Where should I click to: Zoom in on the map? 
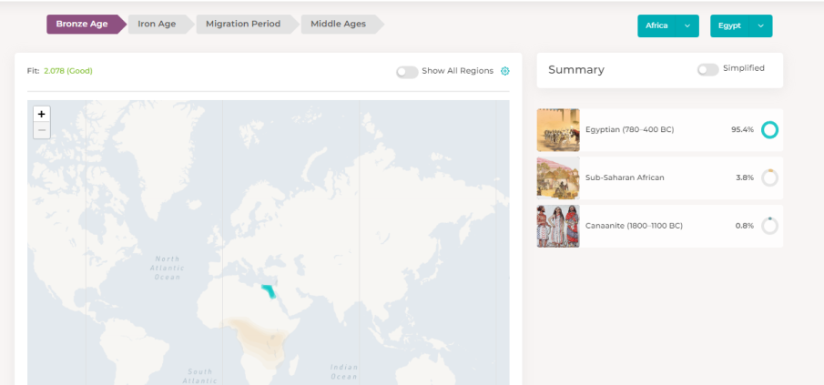click(42, 115)
